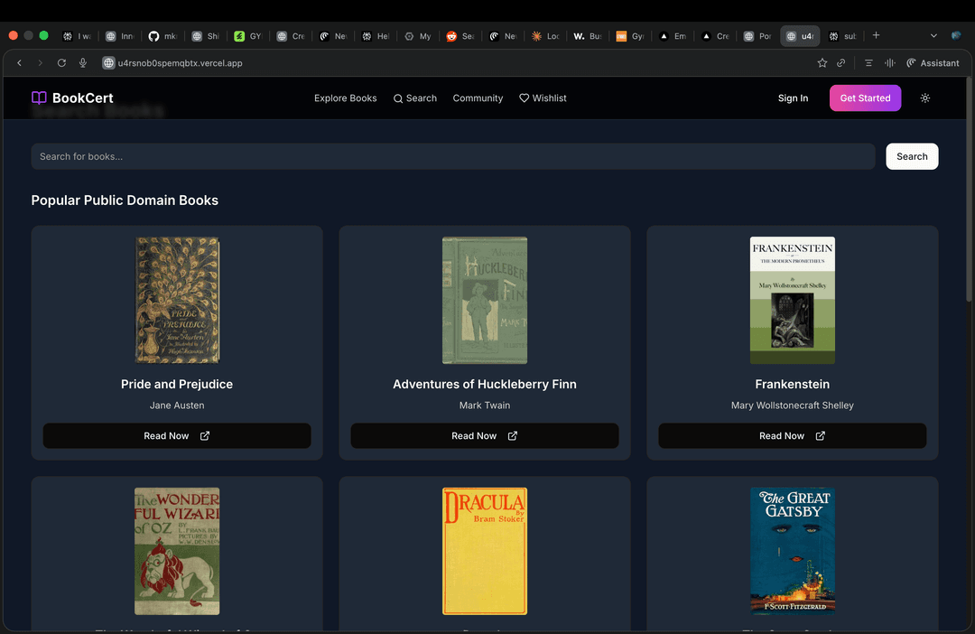The width and height of the screenshot is (975, 634).
Task: Click the Dracula book cover
Action: point(485,551)
